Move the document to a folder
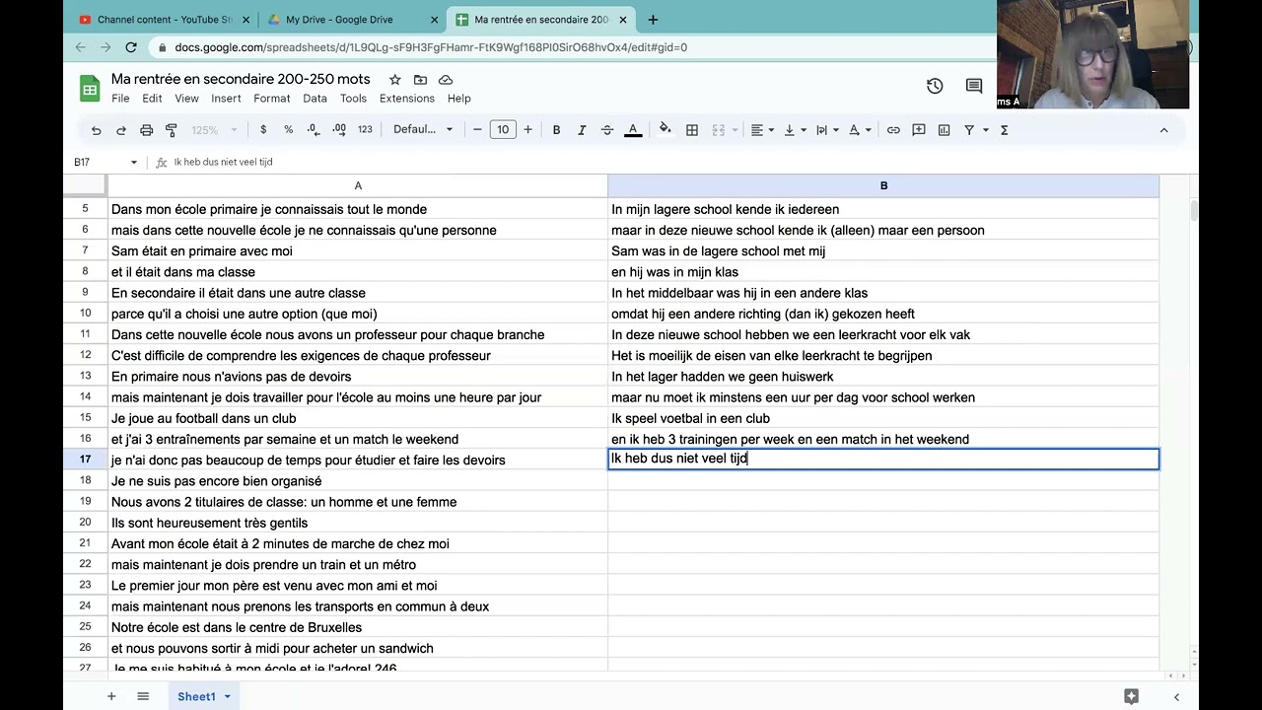 pyautogui.click(x=420, y=79)
